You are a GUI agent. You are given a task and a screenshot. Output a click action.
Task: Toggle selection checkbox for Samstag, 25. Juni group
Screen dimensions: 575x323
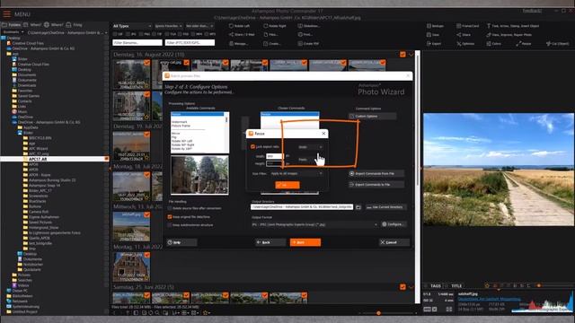point(402,287)
